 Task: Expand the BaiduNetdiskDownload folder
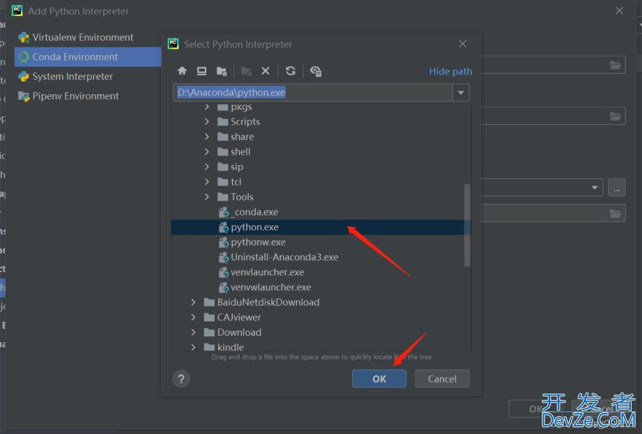pyautogui.click(x=193, y=302)
